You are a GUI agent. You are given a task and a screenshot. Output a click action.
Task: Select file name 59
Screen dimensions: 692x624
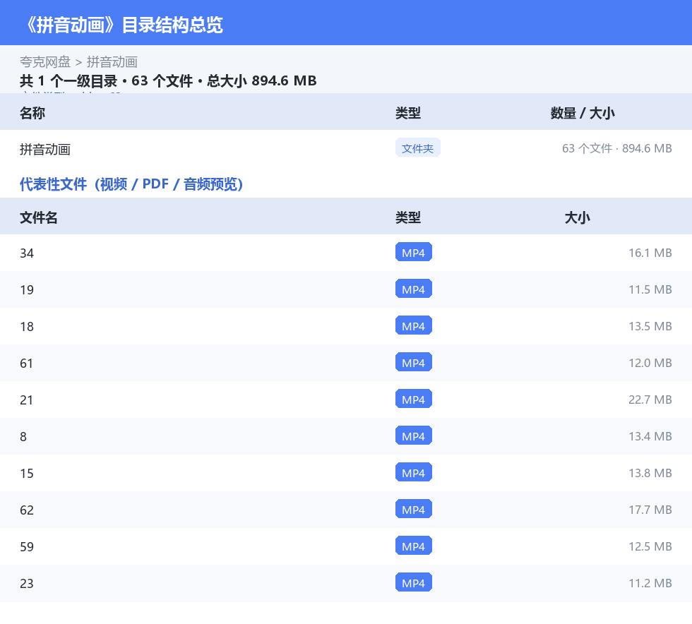[27, 546]
